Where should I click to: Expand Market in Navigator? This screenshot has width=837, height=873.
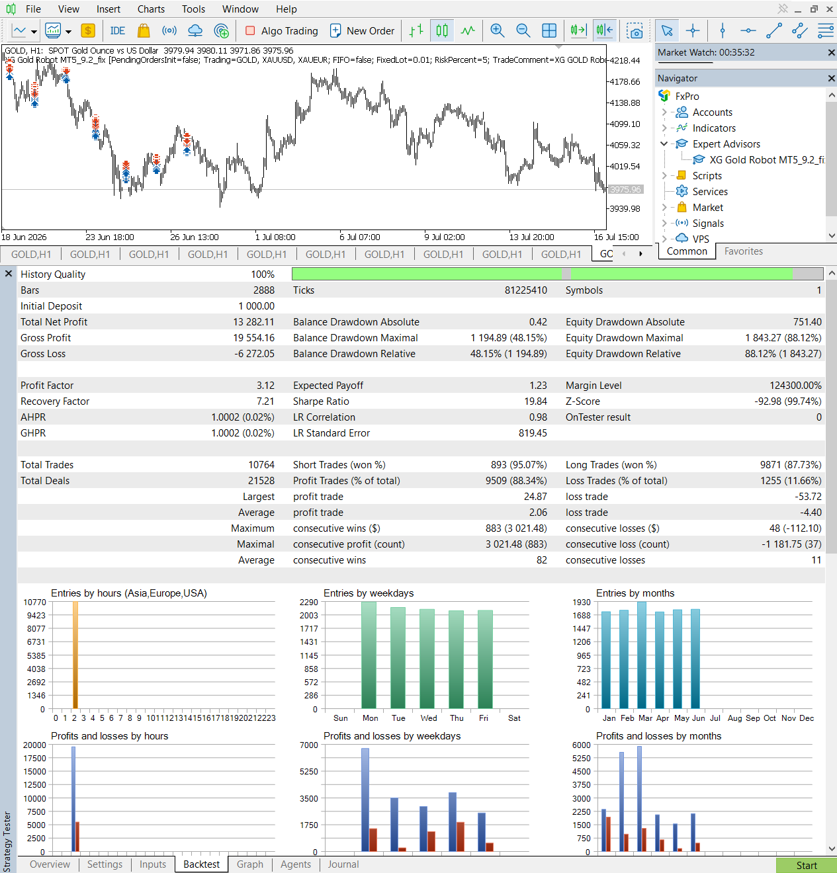pyautogui.click(x=664, y=207)
